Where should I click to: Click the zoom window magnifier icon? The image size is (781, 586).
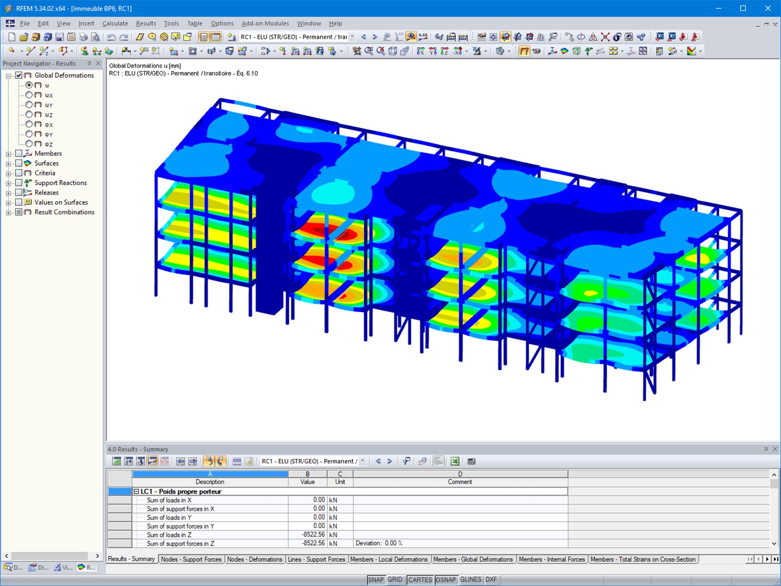coord(369,51)
